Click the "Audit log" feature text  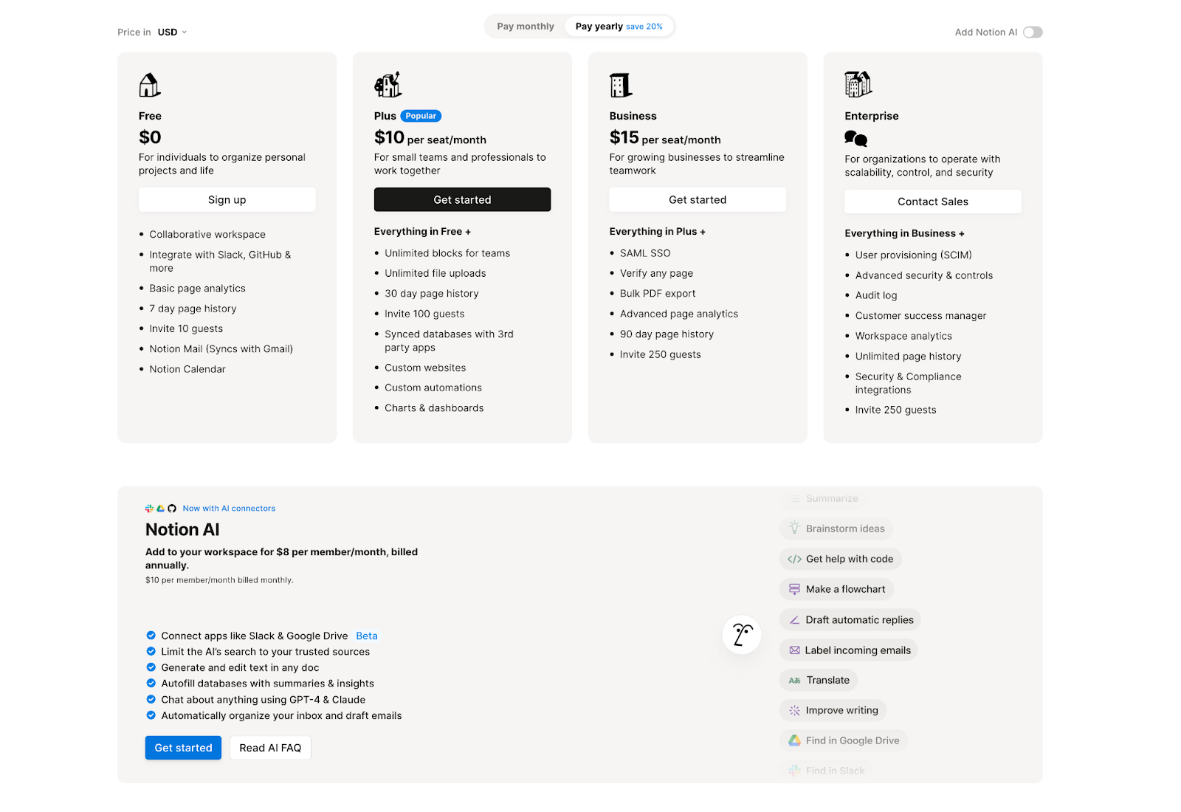click(x=876, y=295)
